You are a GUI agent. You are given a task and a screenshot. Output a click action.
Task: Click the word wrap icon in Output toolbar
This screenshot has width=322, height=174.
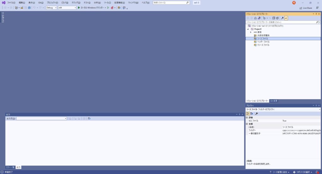click(89, 119)
